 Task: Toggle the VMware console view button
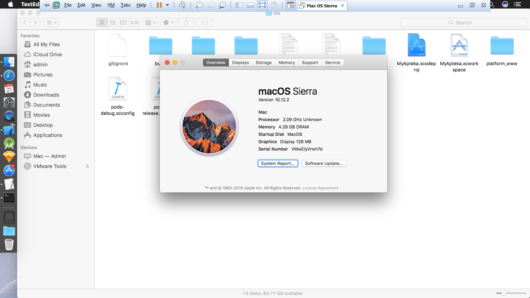pos(290,5)
